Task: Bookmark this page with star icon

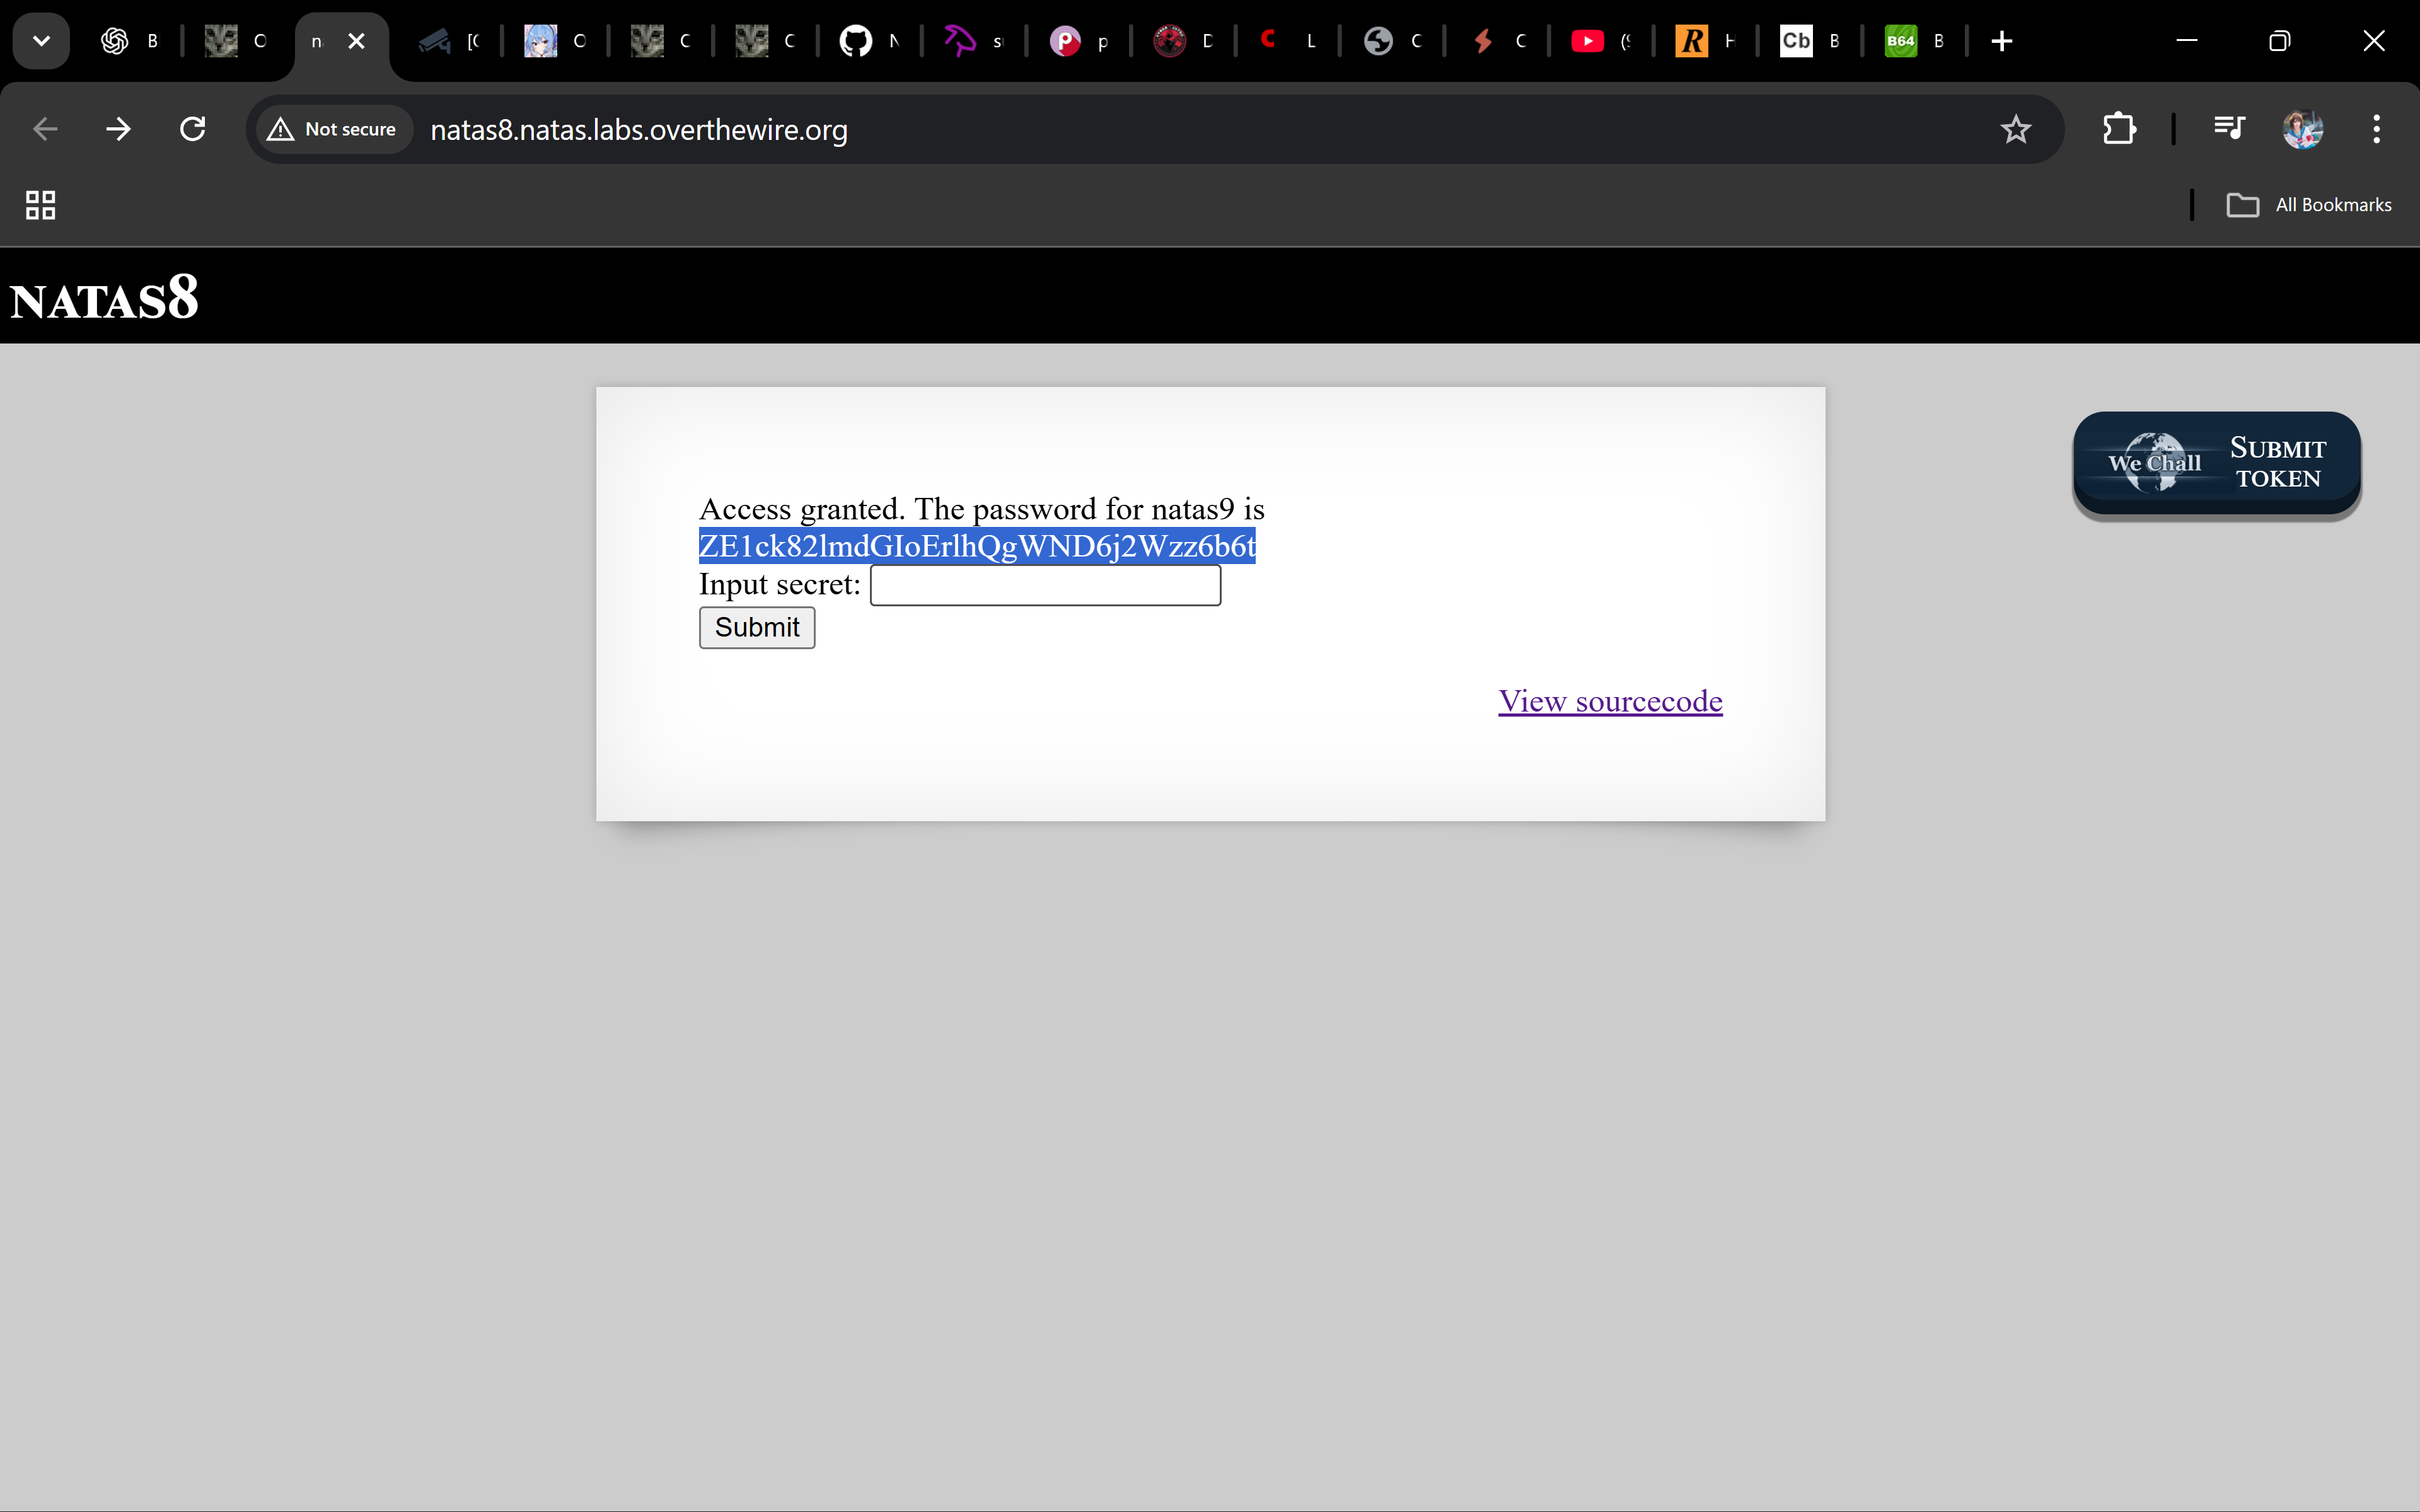Action: point(2015,129)
